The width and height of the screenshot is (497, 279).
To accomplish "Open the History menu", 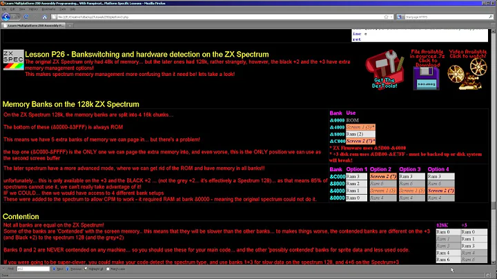I will [x=33, y=9].
